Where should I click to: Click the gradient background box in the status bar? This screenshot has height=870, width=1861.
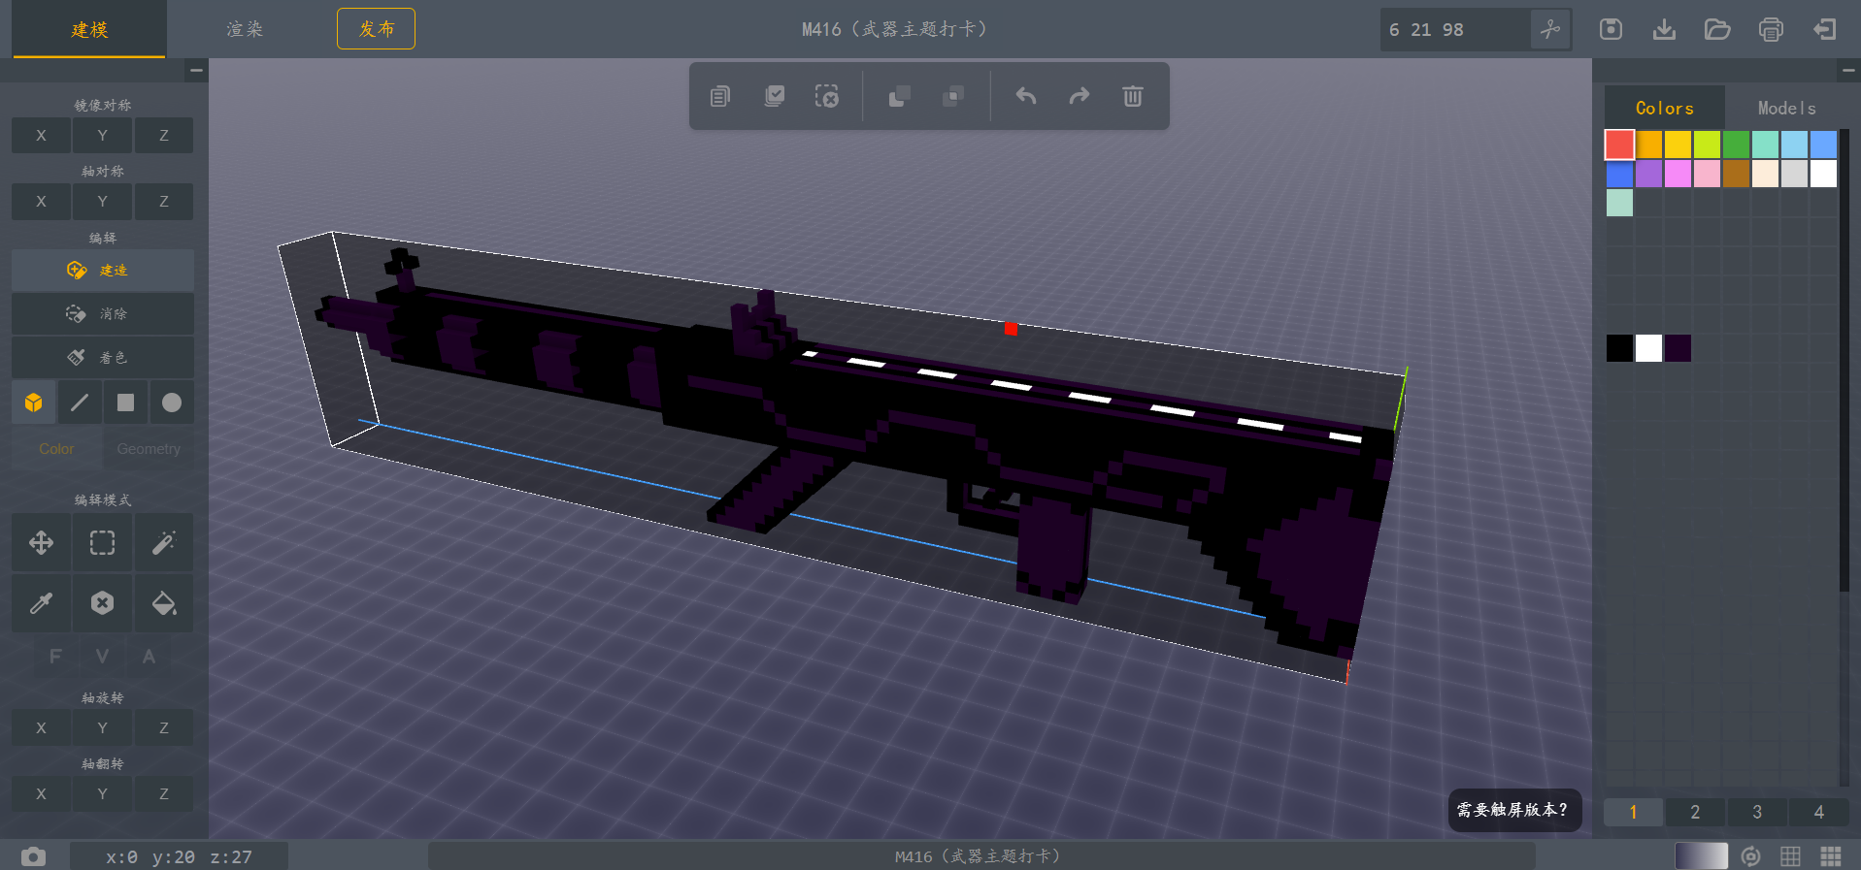coord(1701,856)
